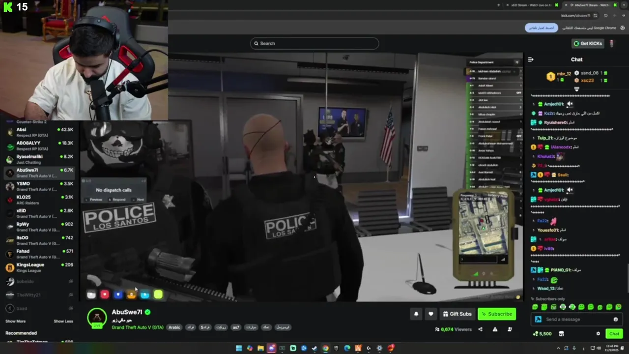The image size is (629, 354).
Task: Click AbuSwe7l's live avatar under the video
Action: 97,318
